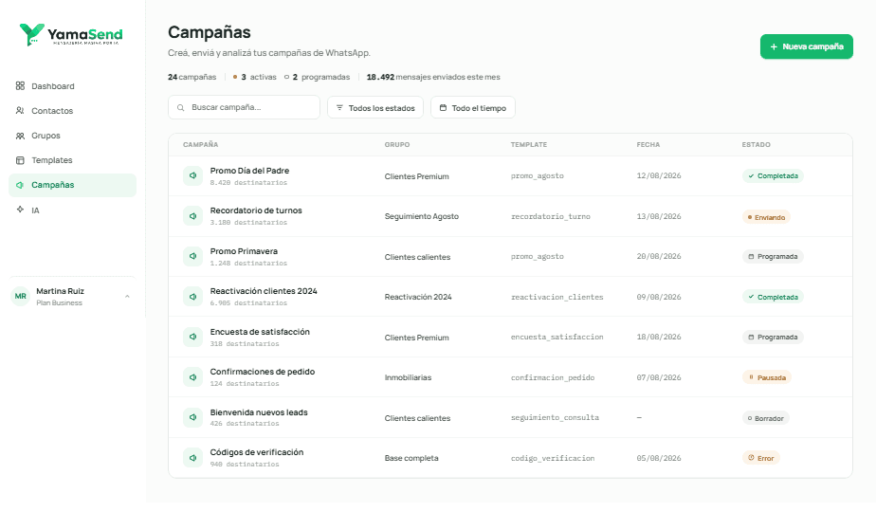Screen dimensions: 876x512
Task: Click the GRUPO column header
Action: 397,145
